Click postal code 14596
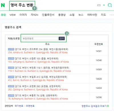Screen dimensions: 114x111 (x=99, y=97)
